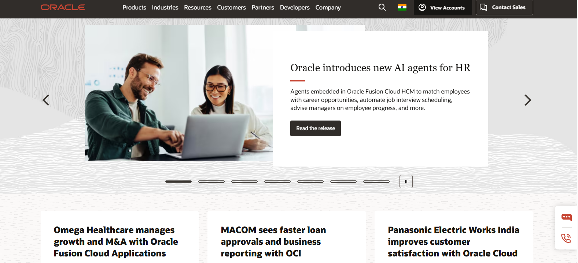Screen dimensions: 578x263
Task: Click the India flag country selector
Action: (402, 7)
